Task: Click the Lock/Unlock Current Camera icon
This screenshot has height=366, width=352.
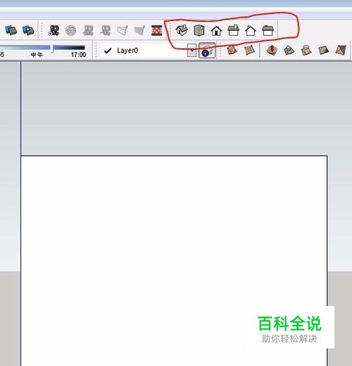Action: coord(88,30)
